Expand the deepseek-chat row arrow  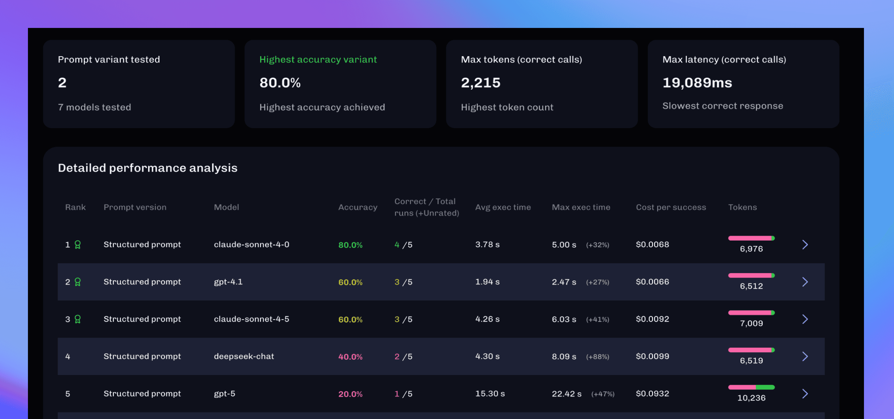tap(805, 356)
